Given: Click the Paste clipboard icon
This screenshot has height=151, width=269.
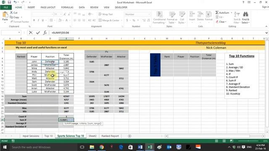Looking at the screenshot, I should [x=5, y=15].
